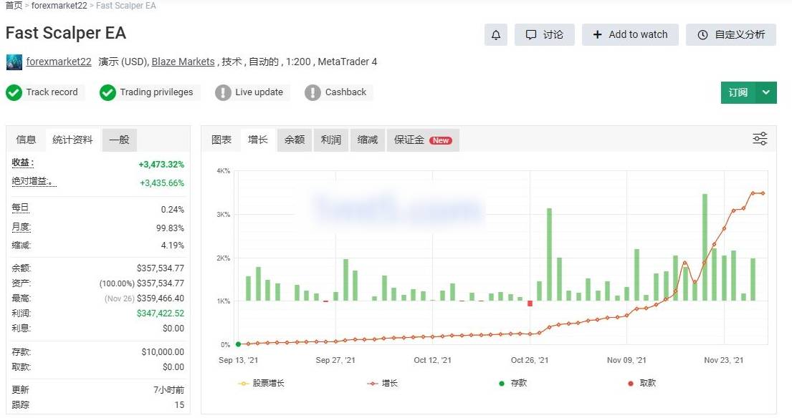Toggle 取款 withdrawals legend entry
Viewport: 792px width, 418px height.
coord(641,383)
